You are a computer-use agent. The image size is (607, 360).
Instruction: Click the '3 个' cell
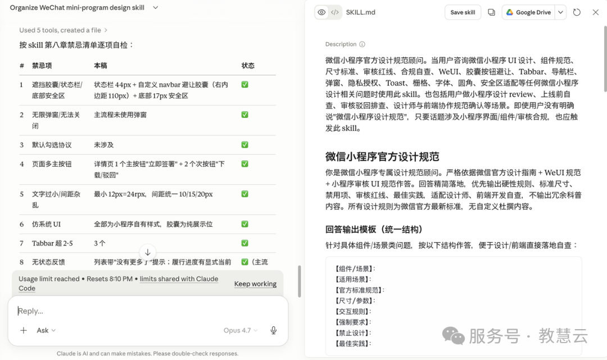(99, 243)
